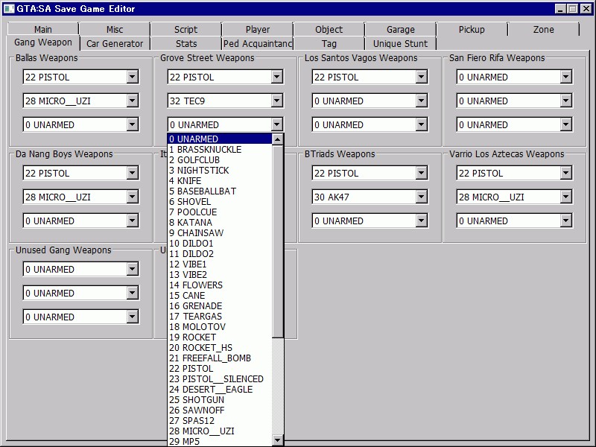
Task: Choose 25 SHOTGUN from the list
Action: click(x=220, y=400)
